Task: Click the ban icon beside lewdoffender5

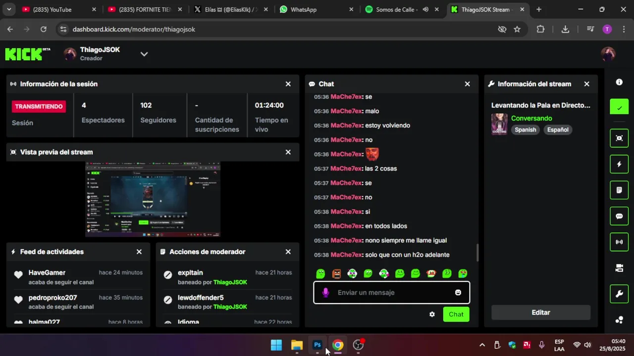Action: [x=168, y=300]
